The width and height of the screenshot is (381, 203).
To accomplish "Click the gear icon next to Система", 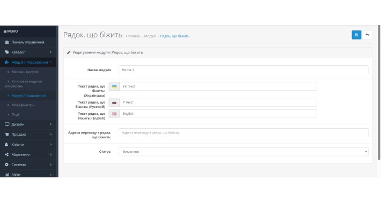I will [x=7, y=165].
